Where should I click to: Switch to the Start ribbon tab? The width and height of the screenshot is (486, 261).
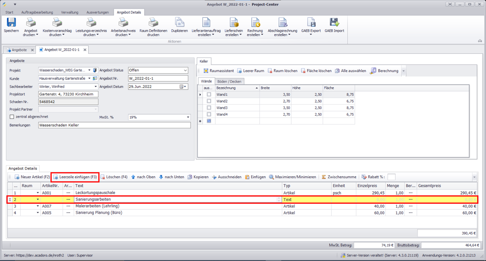[9, 12]
